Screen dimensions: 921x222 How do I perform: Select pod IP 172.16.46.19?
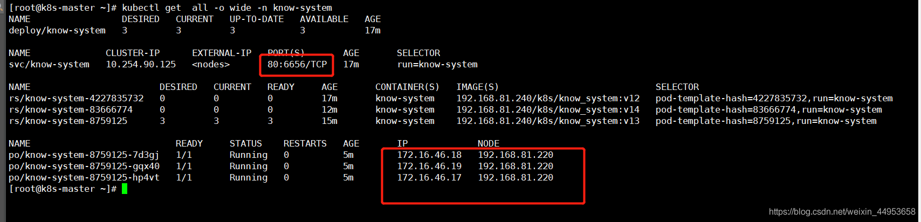[429, 166]
